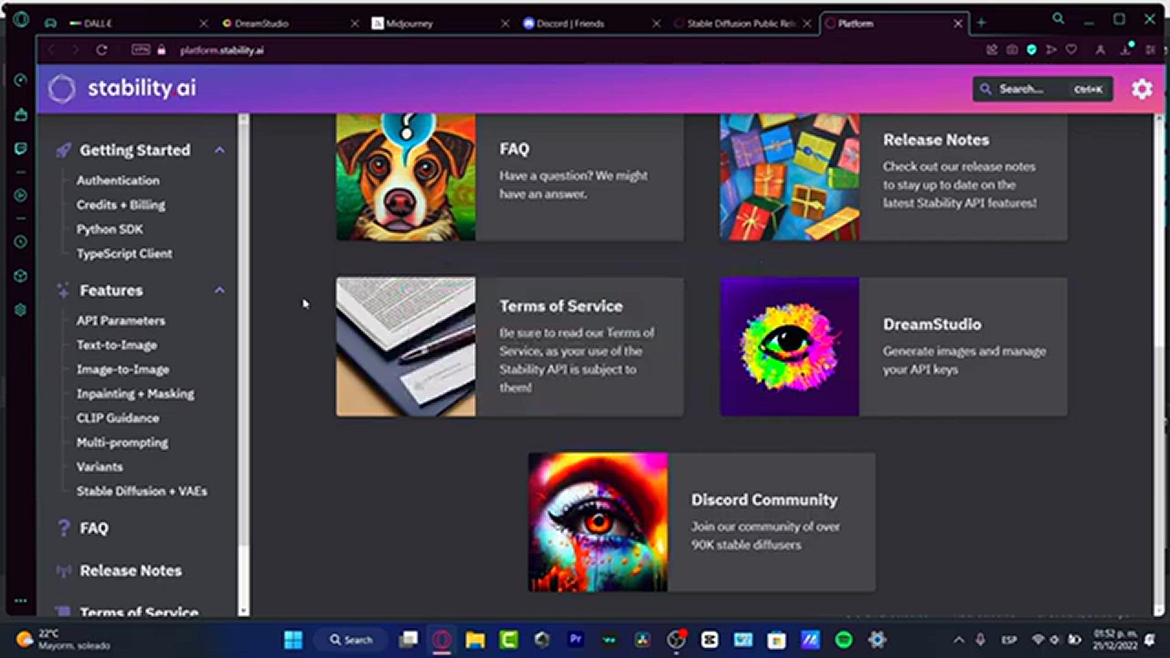The width and height of the screenshot is (1170, 658).
Task: Open the Discord Community card title
Action: pyautogui.click(x=764, y=500)
